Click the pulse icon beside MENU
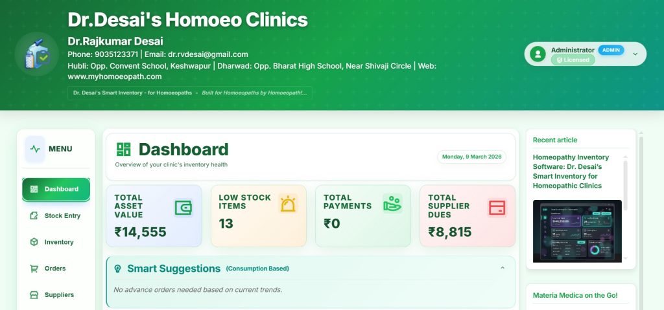The width and height of the screenshot is (664, 310). 35,149
